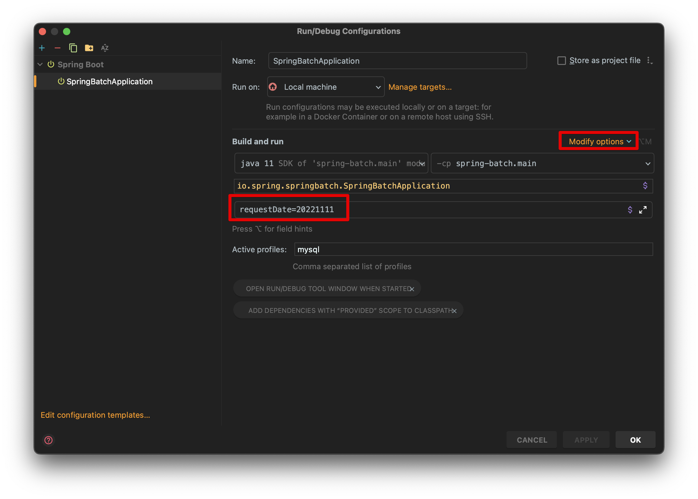The width and height of the screenshot is (698, 499).
Task: Click the Comma separated list of profiles hint
Action: tap(352, 266)
